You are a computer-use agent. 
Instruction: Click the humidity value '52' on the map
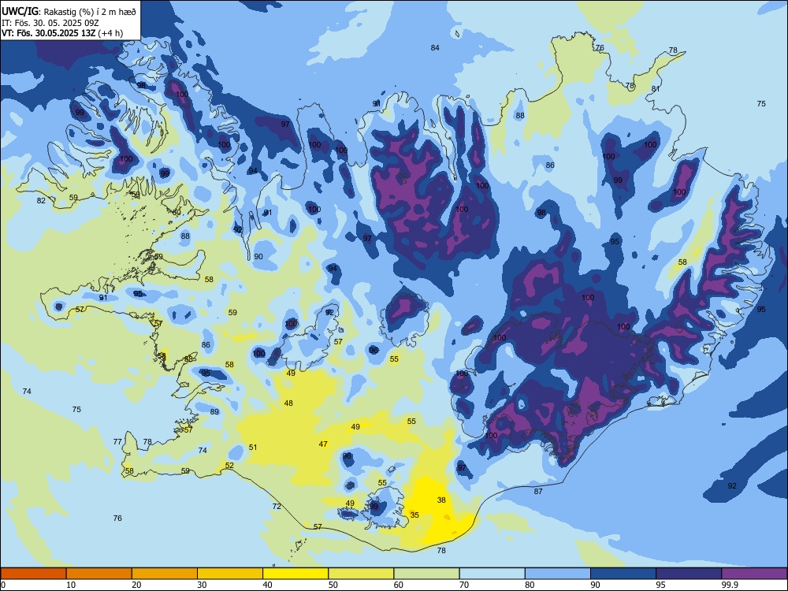(229, 466)
